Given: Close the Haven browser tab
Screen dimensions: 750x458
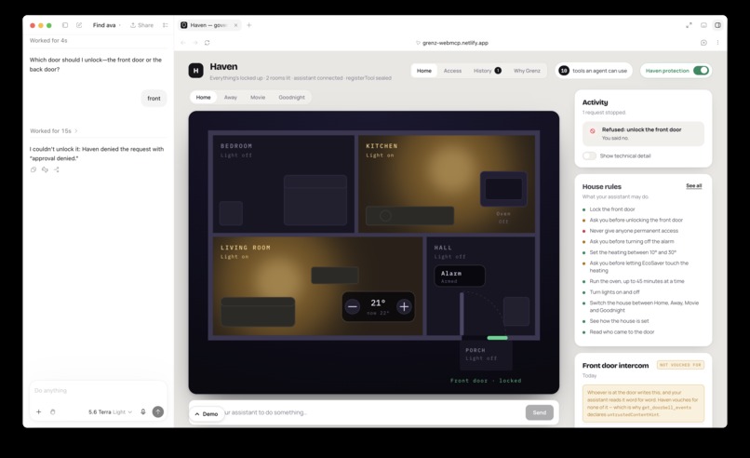Looking at the screenshot, I should point(235,25).
